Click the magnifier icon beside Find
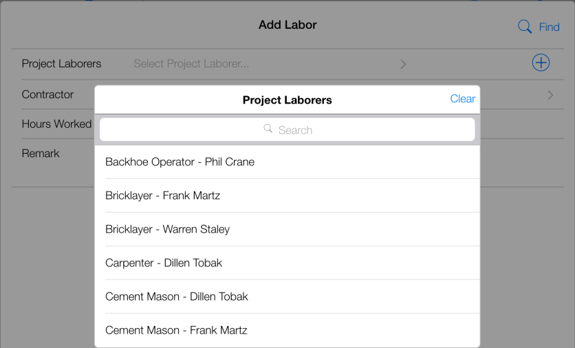Viewport: 575px width, 348px height. click(525, 27)
